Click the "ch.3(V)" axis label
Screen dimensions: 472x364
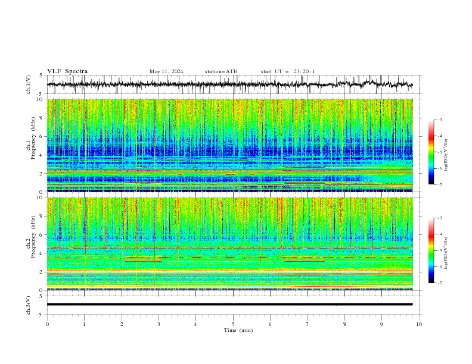pyautogui.click(x=29, y=305)
